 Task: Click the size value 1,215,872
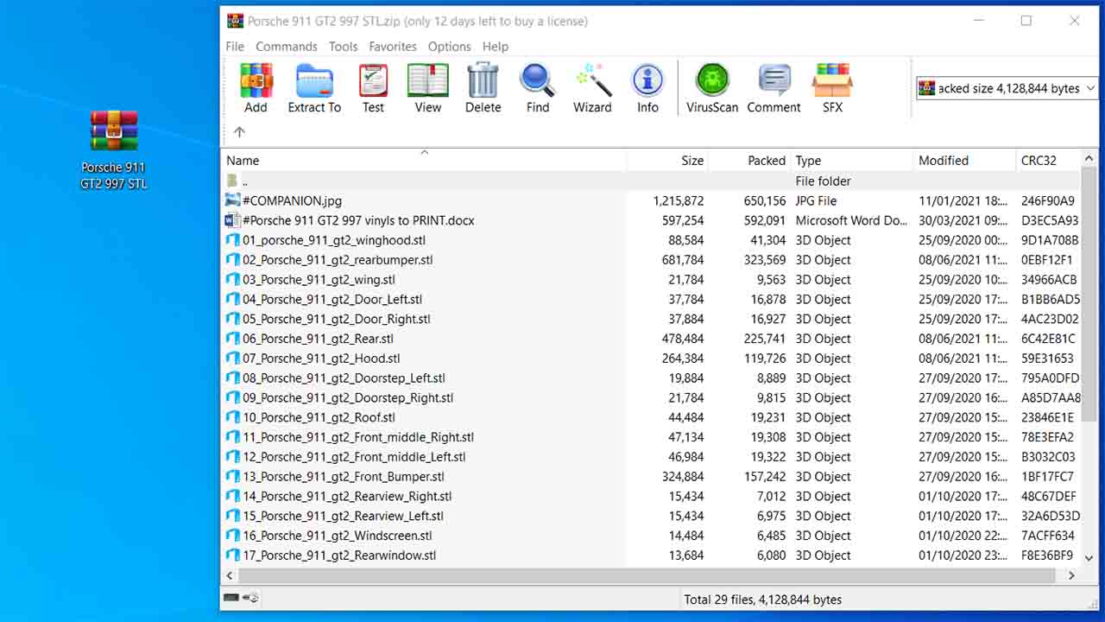click(x=679, y=200)
